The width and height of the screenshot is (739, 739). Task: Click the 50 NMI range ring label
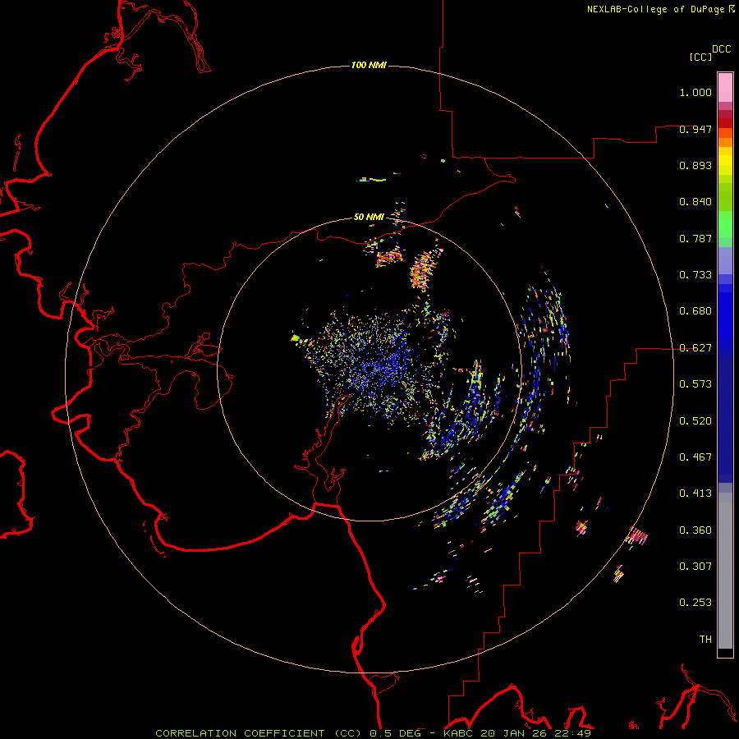(369, 217)
